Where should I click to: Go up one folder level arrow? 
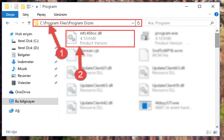coord(29,23)
